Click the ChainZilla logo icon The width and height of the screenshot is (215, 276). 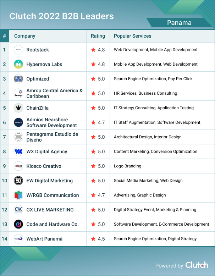click(18, 108)
